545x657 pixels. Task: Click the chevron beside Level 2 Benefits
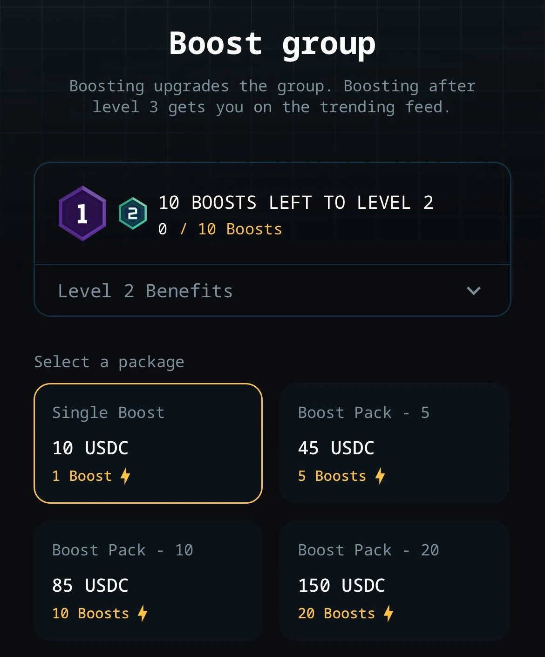[474, 291]
